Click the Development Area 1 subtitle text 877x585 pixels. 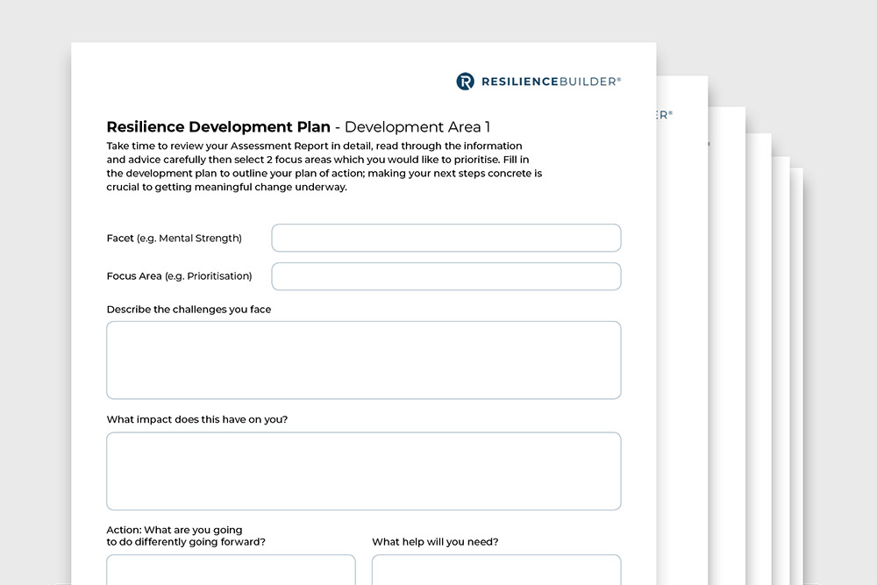tap(417, 127)
